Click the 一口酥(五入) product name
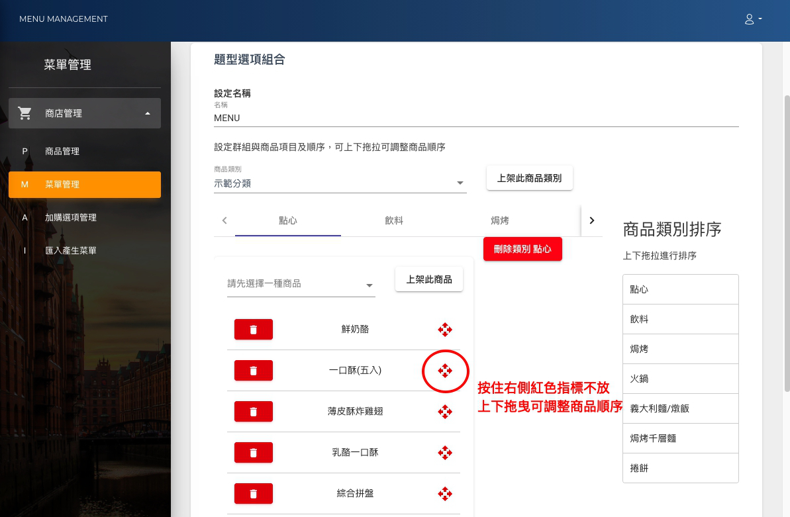790x517 pixels. [355, 370]
